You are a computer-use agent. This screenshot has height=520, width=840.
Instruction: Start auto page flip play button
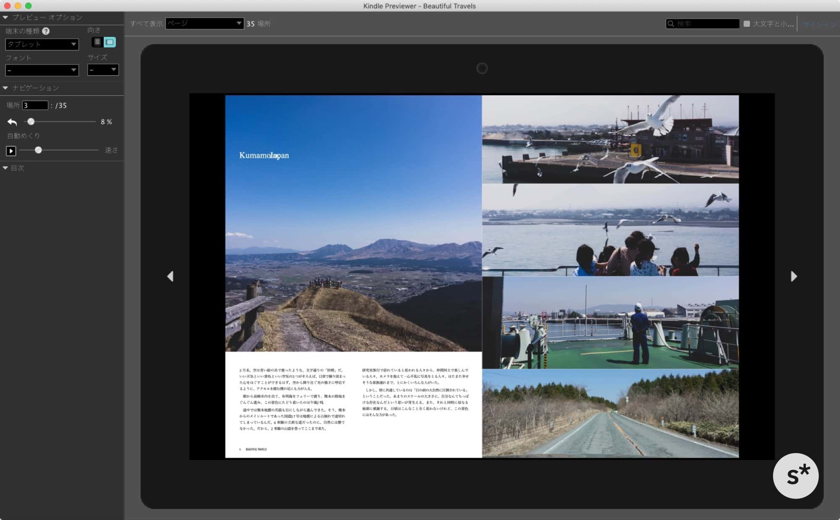click(11, 151)
